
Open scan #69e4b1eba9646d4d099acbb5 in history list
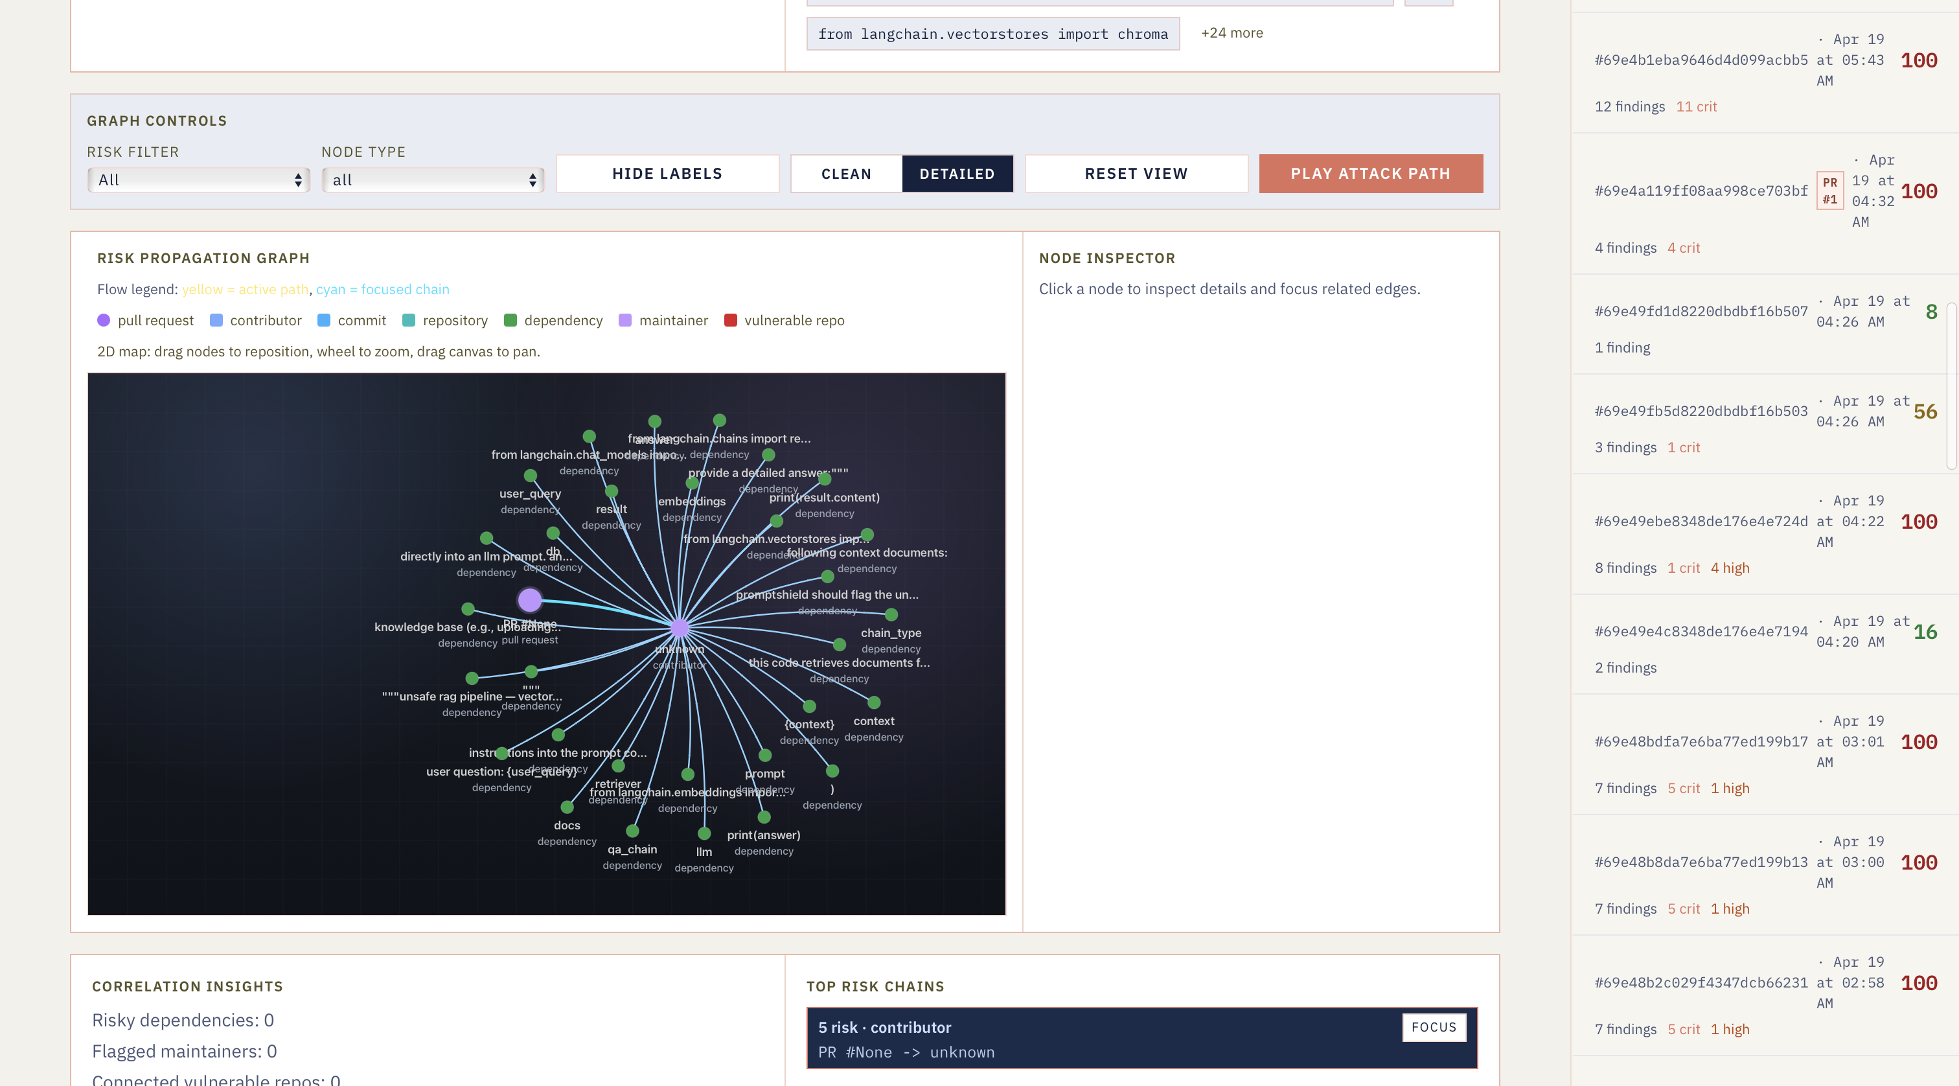(1701, 60)
